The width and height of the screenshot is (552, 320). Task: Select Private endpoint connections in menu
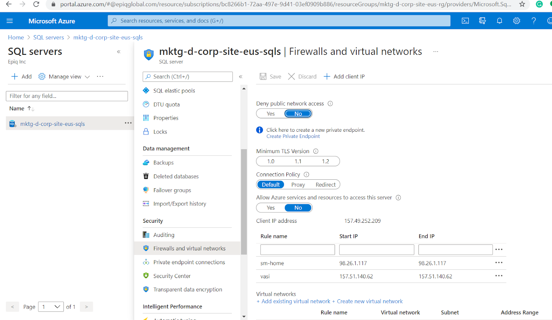(x=189, y=262)
